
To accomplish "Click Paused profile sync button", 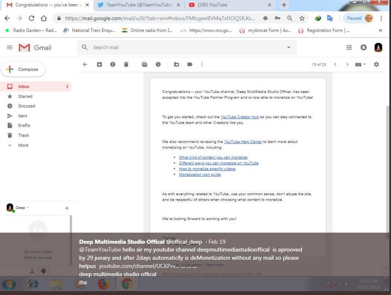I will (x=359, y=18).
